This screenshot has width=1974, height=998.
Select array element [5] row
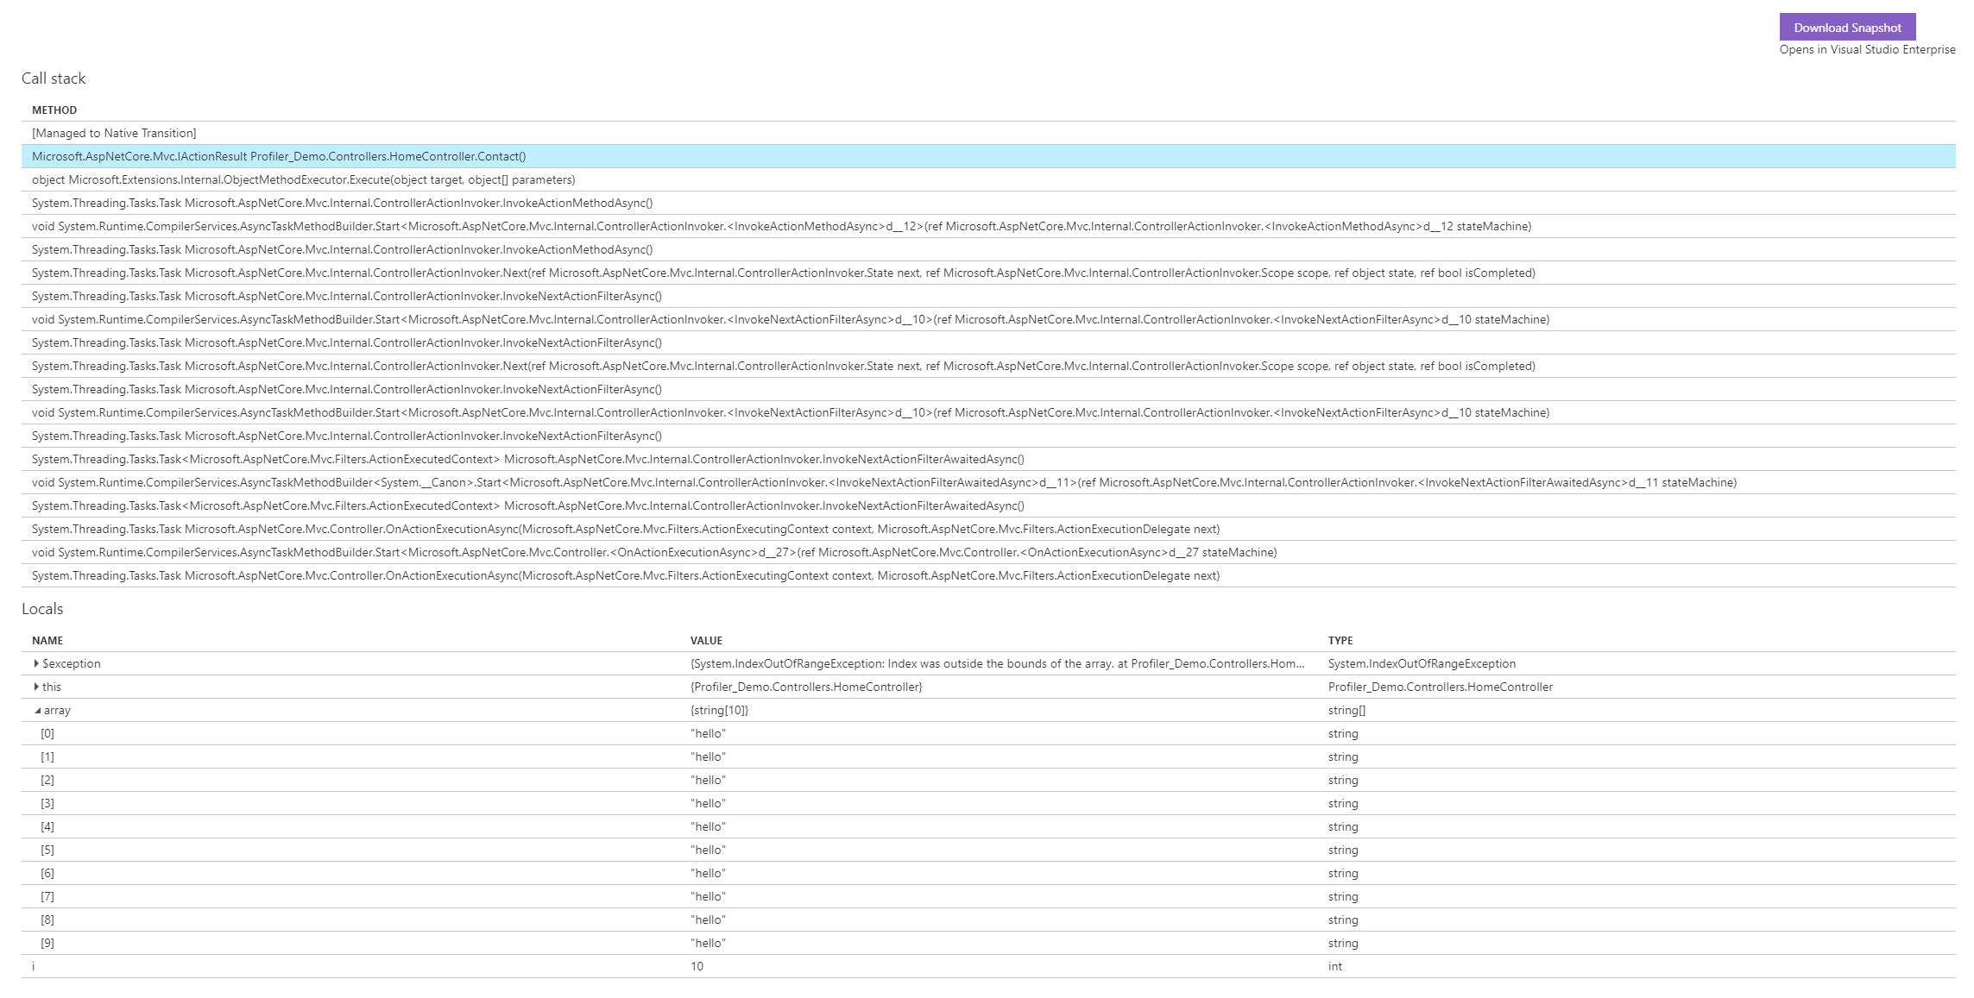coord(47,850)
